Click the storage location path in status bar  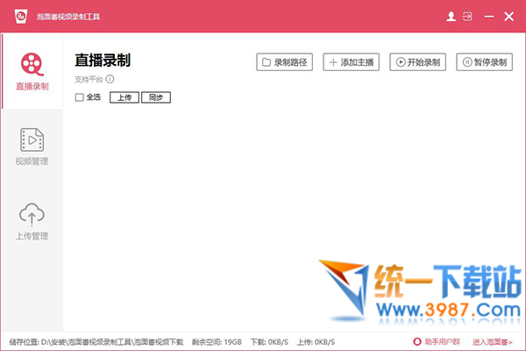(96, 342)
